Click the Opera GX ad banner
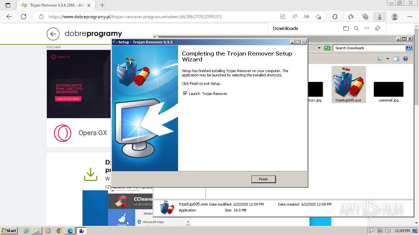Screen dimensions: 419x235 tap(79, 84)
